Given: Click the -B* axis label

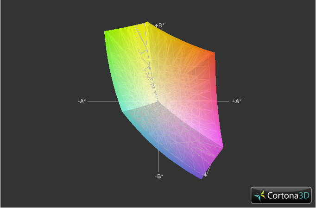Looking at the screenshot, I should (159, 176).
